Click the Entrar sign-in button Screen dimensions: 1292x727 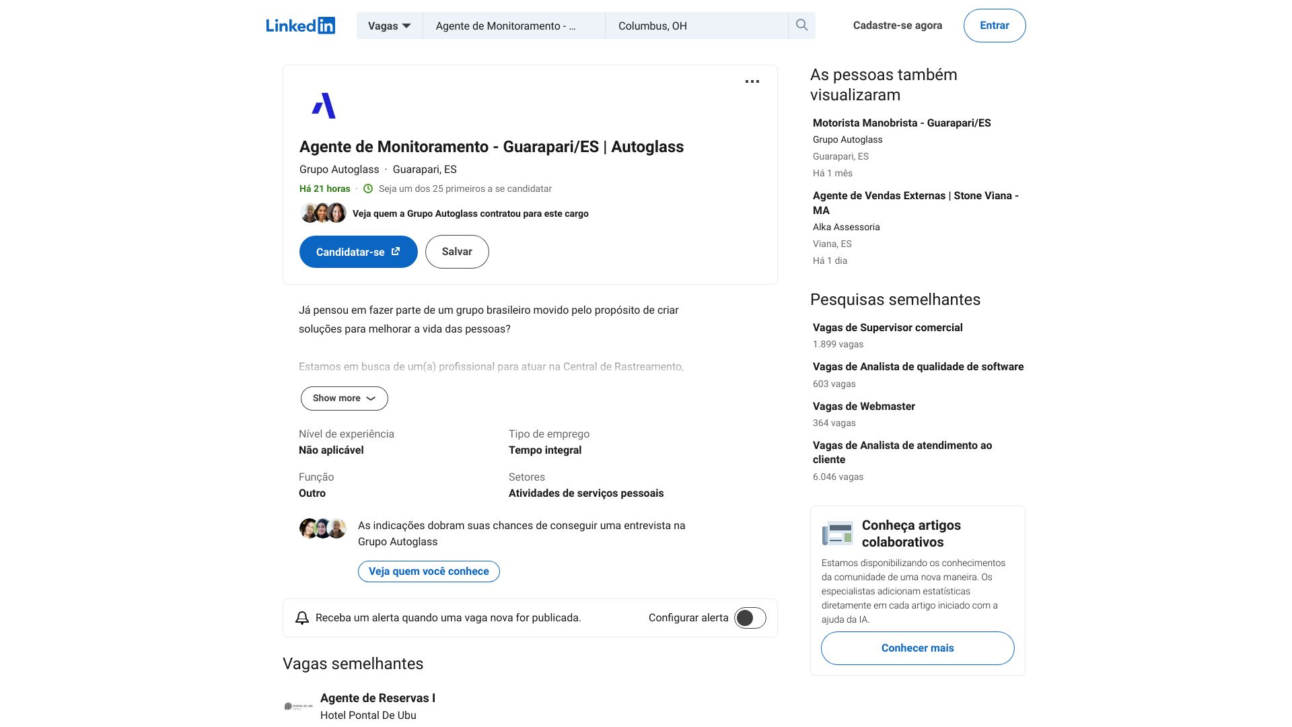pyautogui.click(x=995, y=26)
